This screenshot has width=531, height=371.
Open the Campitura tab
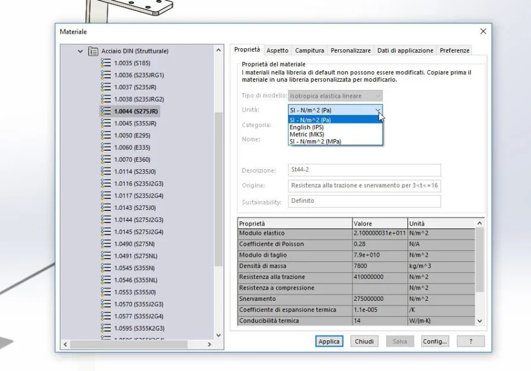(310, 50)
